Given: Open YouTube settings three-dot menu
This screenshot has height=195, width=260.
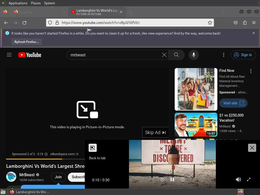Looking at the screenshot, I should point(224,55).
